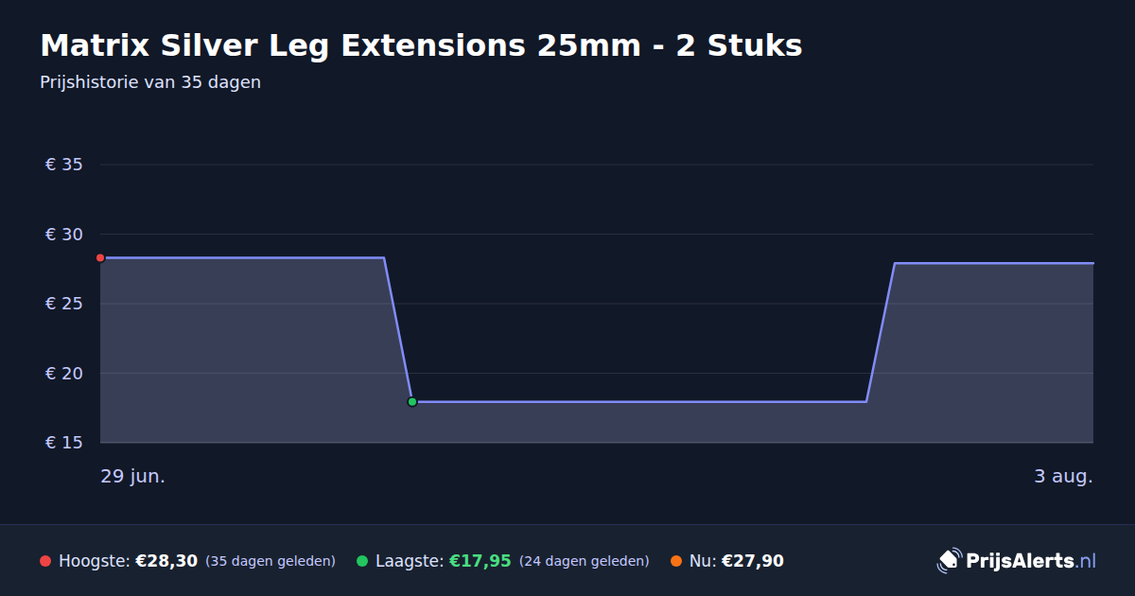The image size is (1135, 596).
Task: Click the red highest-price dot on chart line
Action: point(100,258)
